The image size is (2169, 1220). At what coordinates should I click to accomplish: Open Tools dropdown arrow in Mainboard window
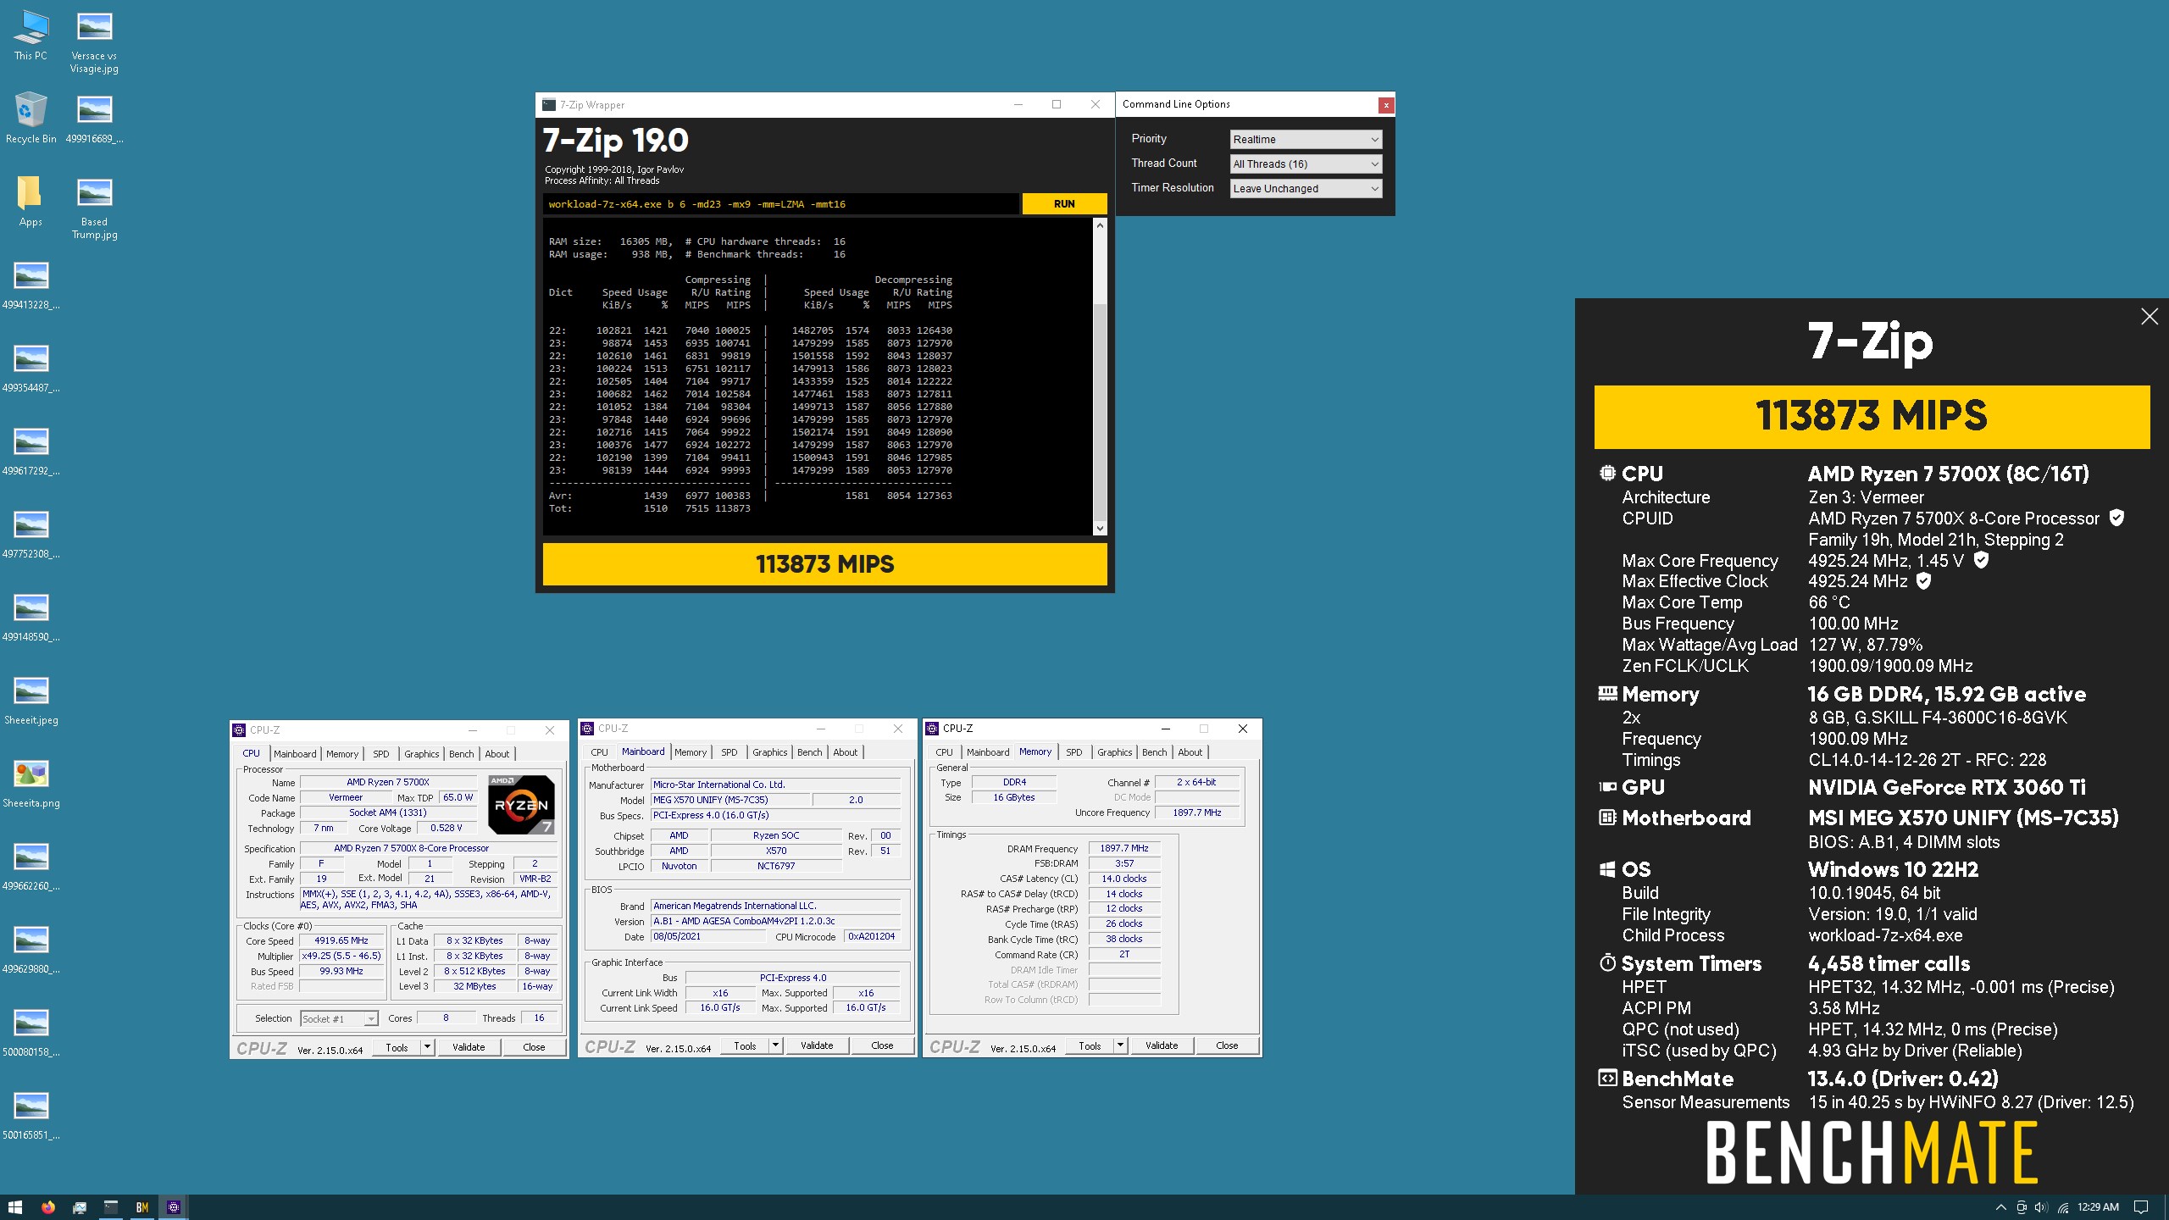click(x=775, y=1045)
